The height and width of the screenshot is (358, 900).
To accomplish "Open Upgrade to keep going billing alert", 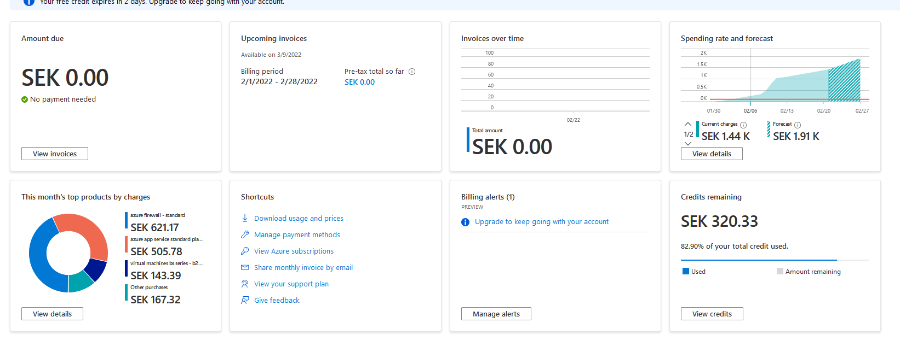I will click(x=541, y=222).
